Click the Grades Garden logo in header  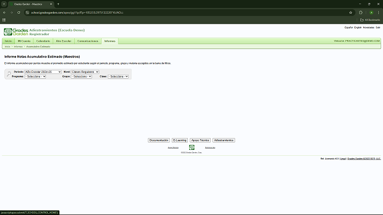click(16, 32)
